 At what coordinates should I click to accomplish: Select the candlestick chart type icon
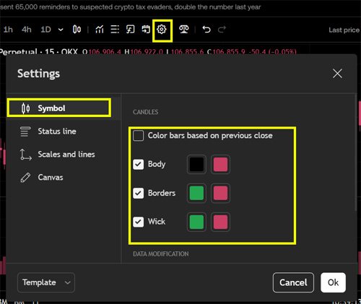tap(77, 30)
